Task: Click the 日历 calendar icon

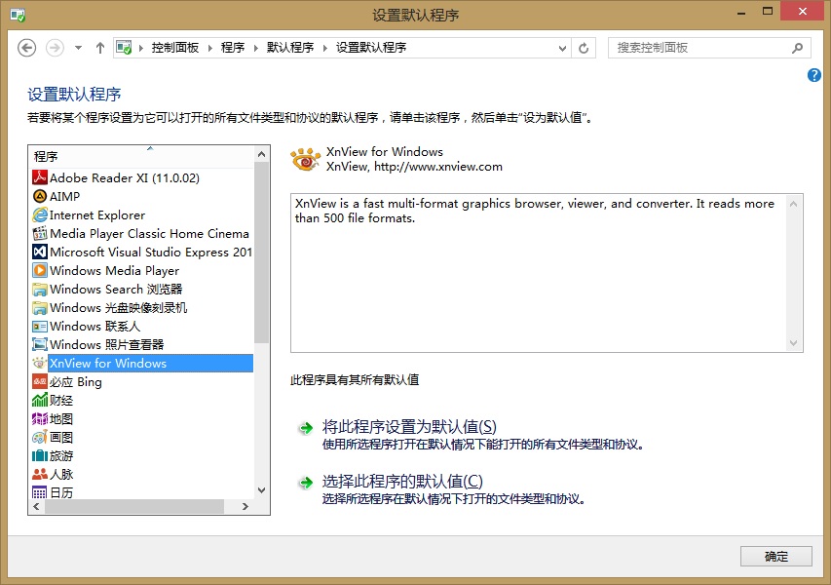Action: point(40,492)
